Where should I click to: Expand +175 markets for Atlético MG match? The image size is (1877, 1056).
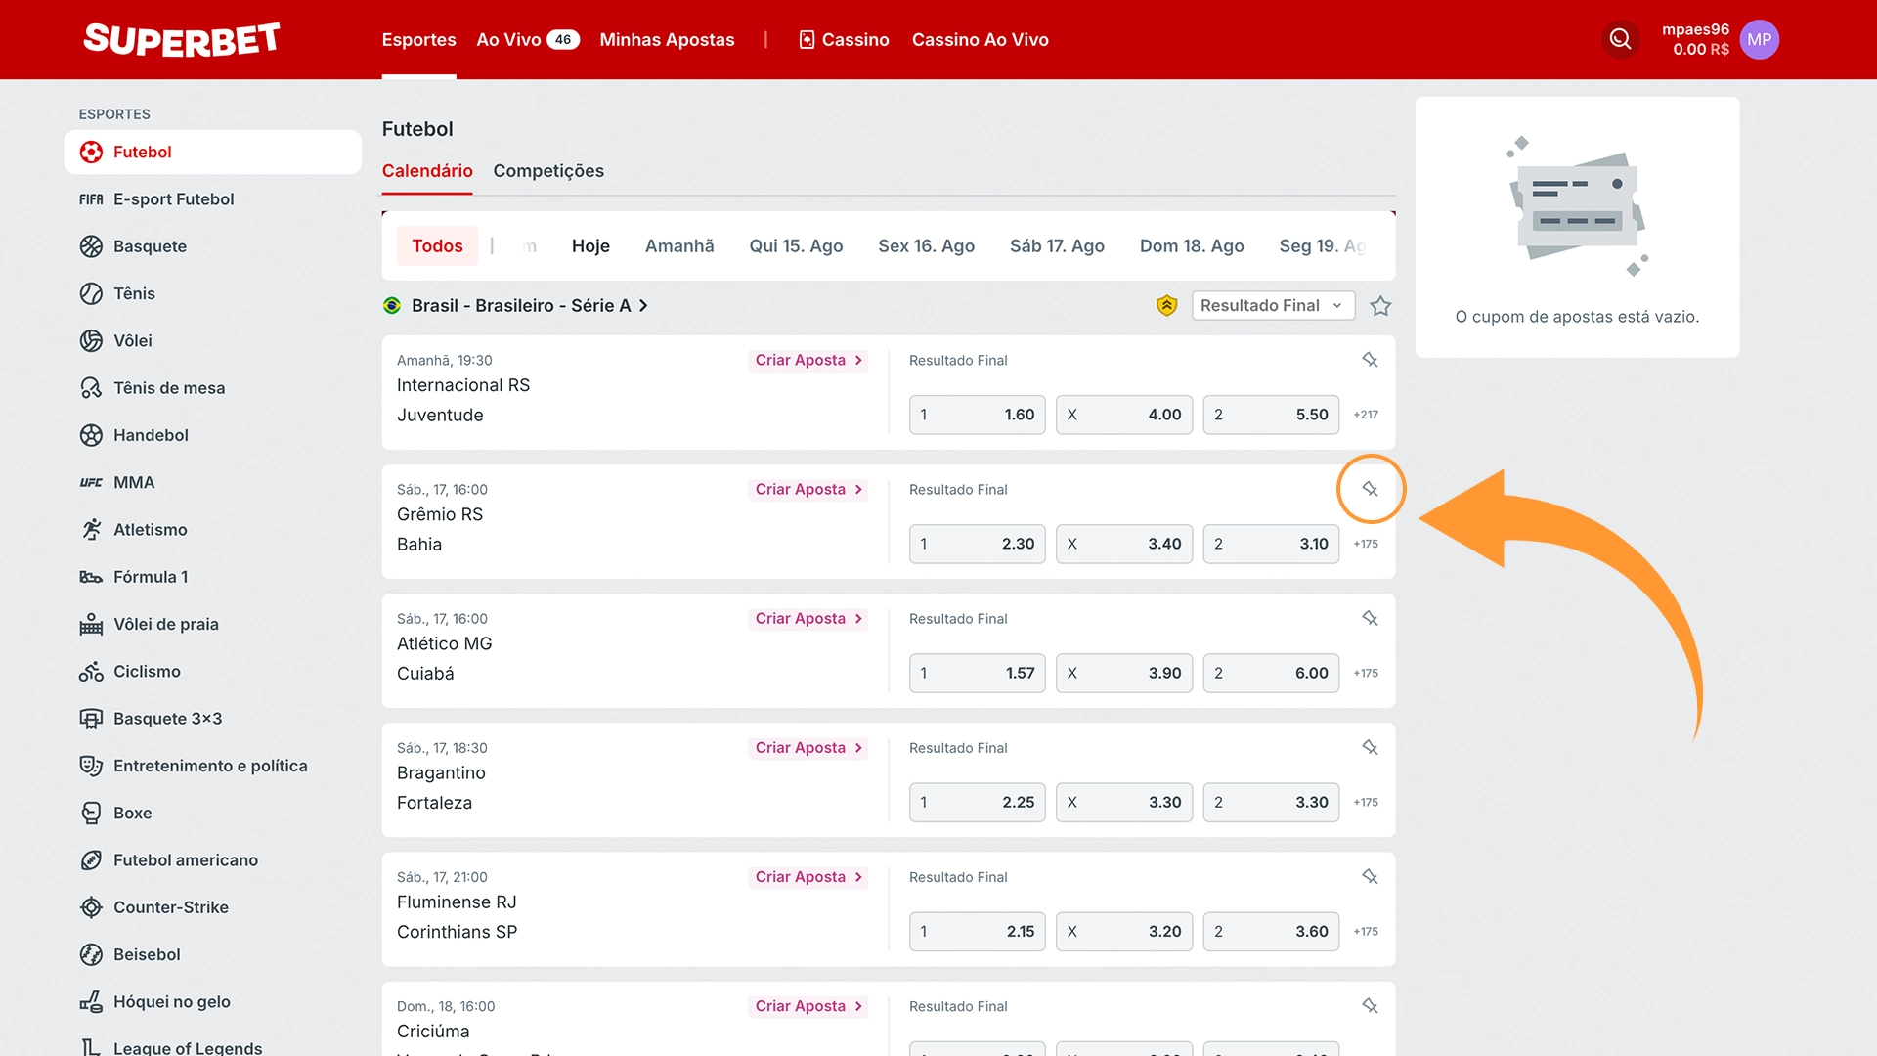(1366, 673)
